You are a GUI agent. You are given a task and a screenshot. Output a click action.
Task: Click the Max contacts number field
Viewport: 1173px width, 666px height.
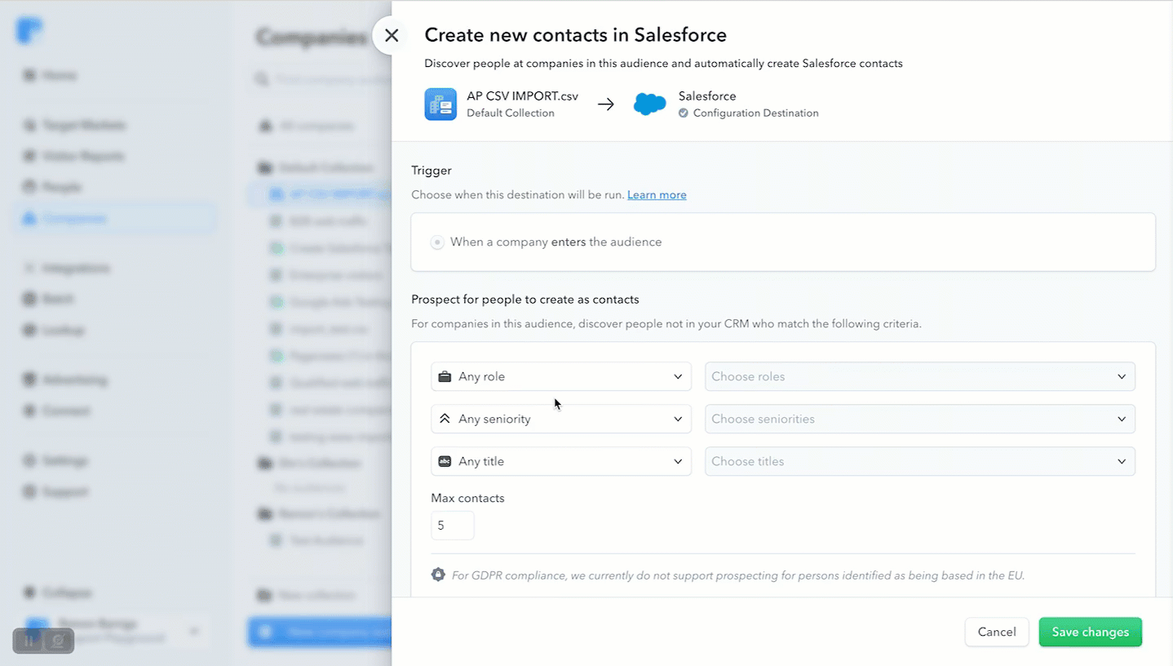(453, 526)
